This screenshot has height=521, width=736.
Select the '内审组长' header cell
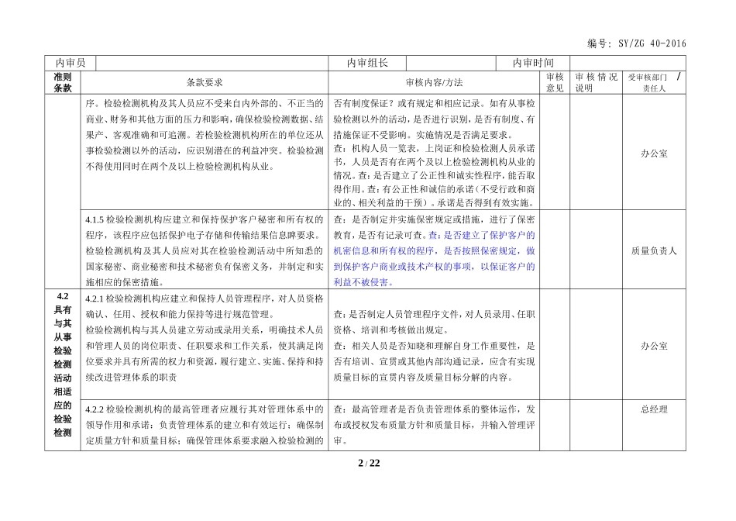click(x=367, y=63)
